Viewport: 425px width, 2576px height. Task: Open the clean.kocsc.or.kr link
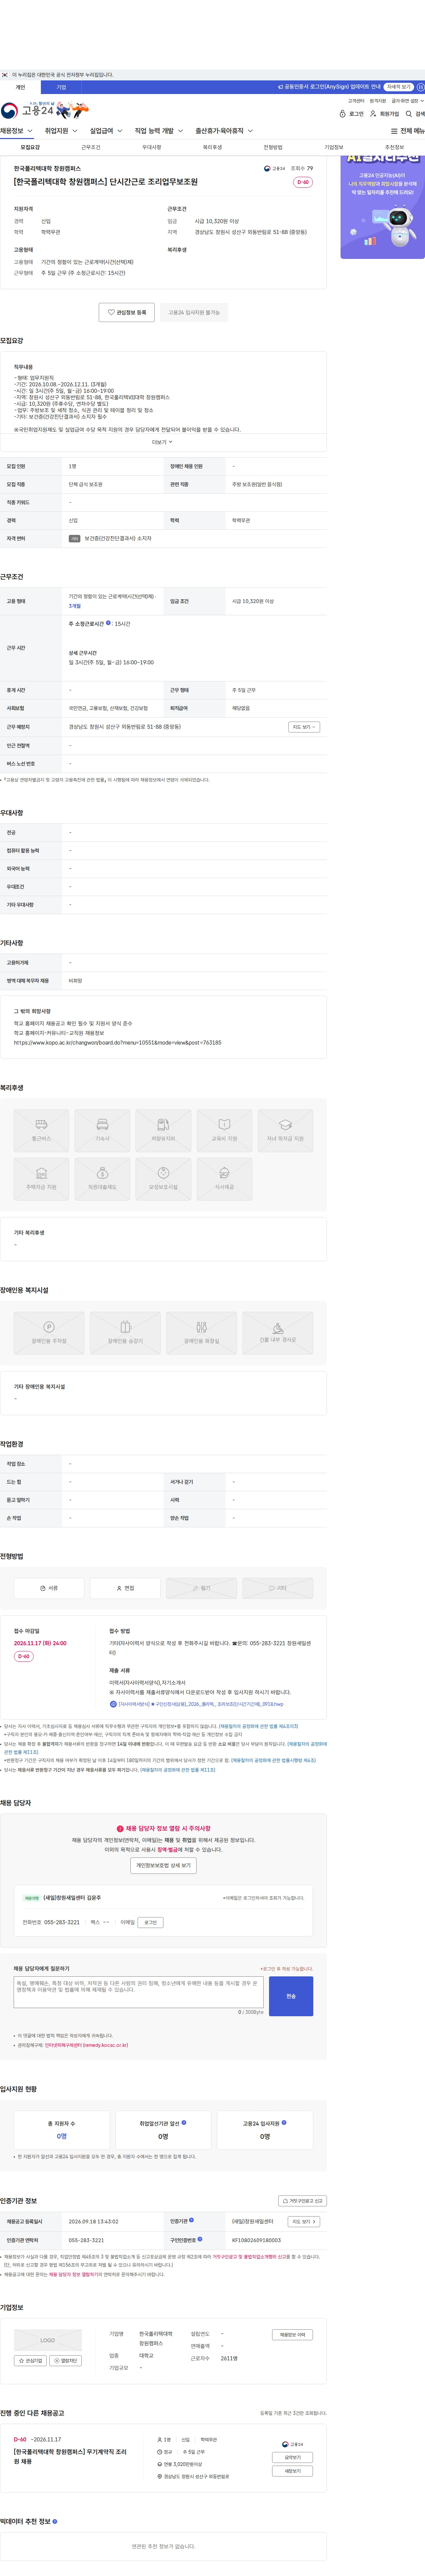point(86,2045)
